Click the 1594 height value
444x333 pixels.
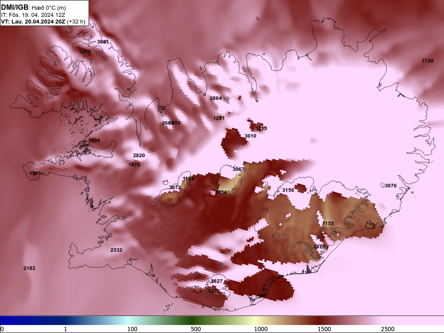click(94, 140)
